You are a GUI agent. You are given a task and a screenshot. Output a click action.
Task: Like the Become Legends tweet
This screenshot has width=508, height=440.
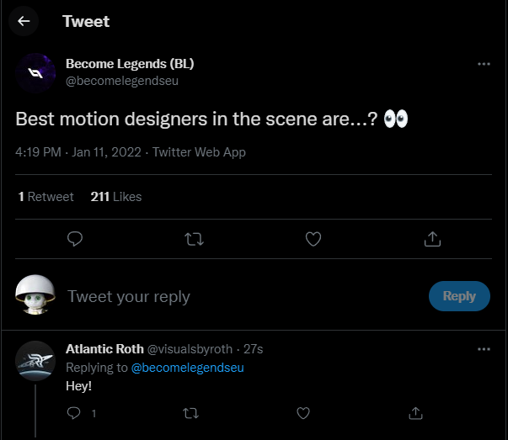[x=313, y=240]
